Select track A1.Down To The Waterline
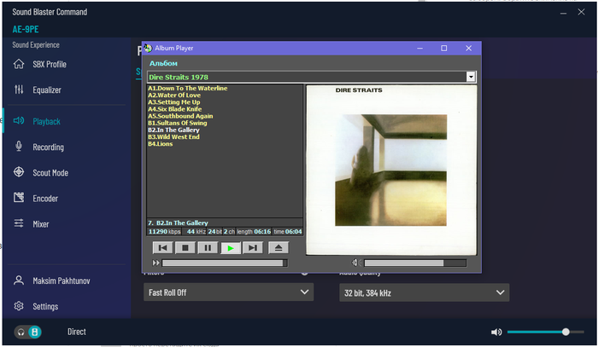Screen dimensions: 598x347 coord(188,88)
